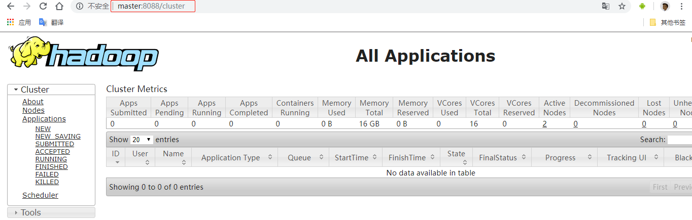Viewport: 692px width, 220px height.
Task: Click the Decommissioned Nodes count 0
Action: pos(575,124)
